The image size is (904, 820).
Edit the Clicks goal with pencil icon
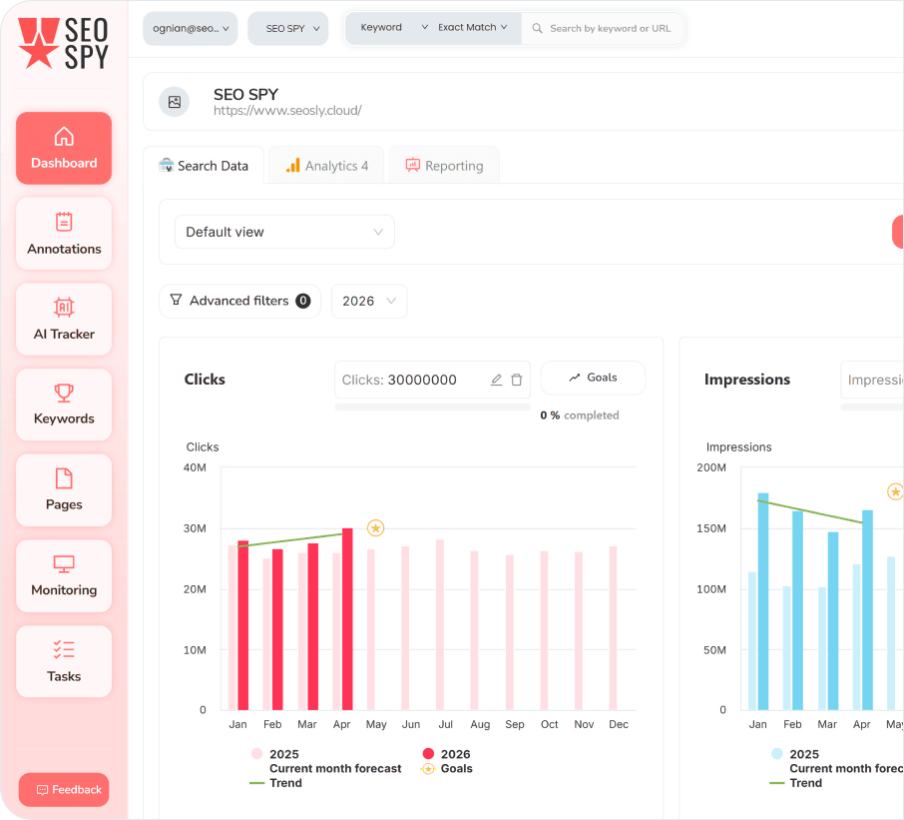click(x=496, y=380)
